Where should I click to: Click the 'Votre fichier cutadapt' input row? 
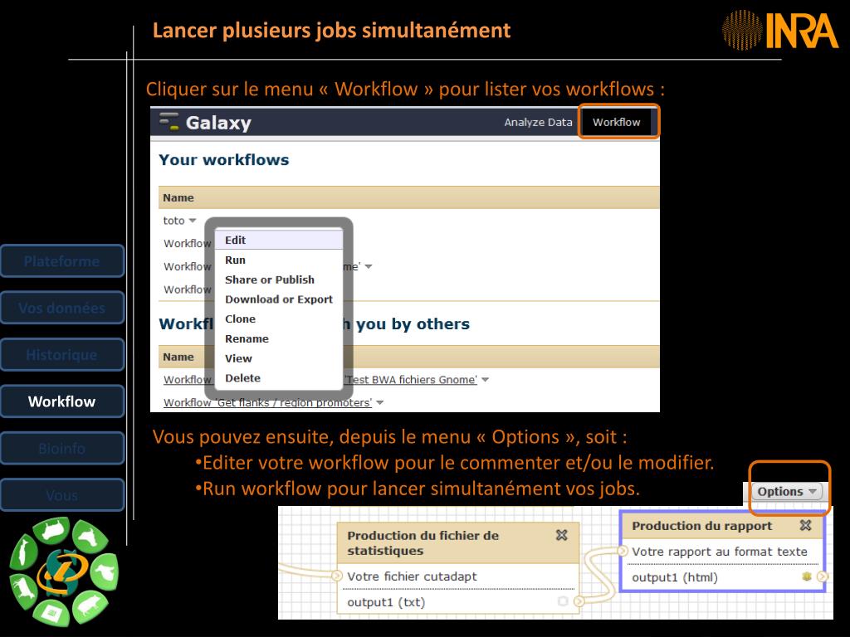coord(458,576)
